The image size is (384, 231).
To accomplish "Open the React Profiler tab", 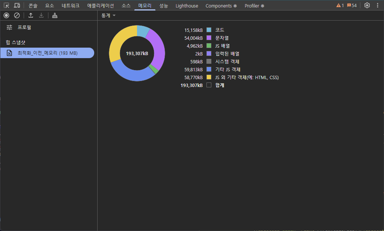I will (254, 6).
